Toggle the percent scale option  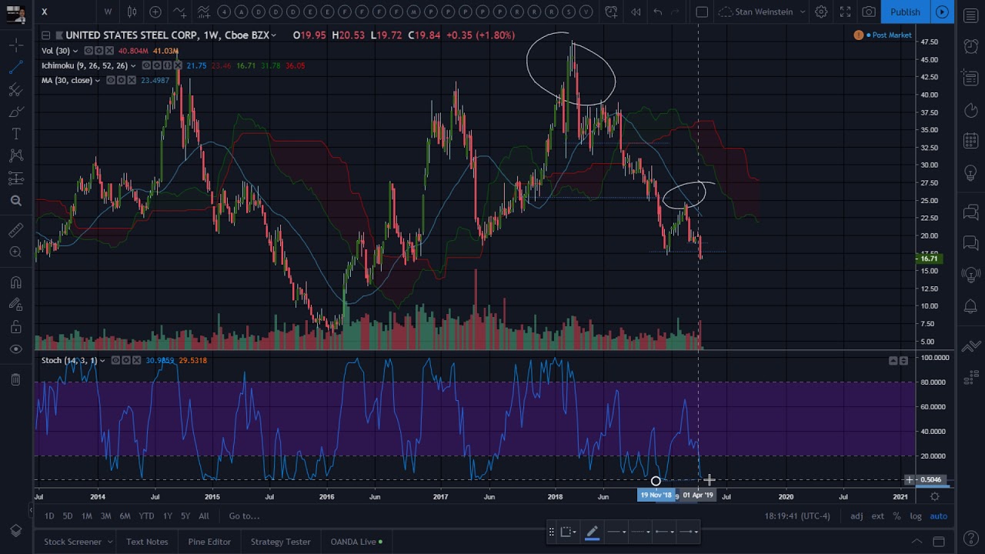pos(897,516)
